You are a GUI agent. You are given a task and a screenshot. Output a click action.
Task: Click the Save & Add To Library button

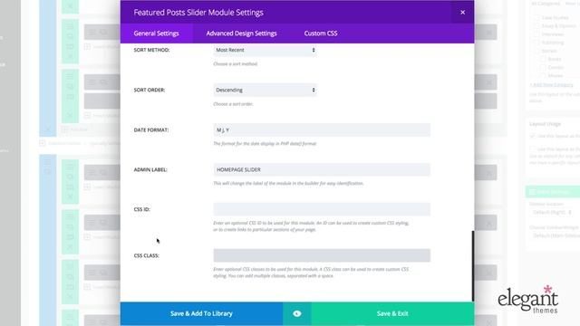click(201, 313)
